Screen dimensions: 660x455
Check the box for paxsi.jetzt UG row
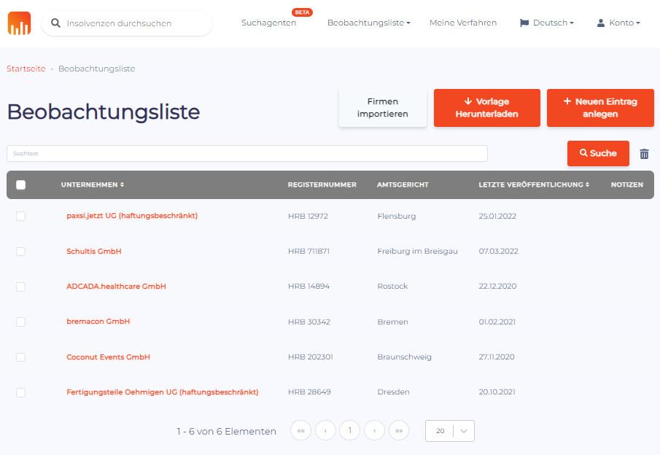click(20, 216)
